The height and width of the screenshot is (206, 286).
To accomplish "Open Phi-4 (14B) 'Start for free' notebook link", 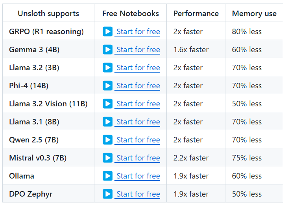I will pos(138,86).
